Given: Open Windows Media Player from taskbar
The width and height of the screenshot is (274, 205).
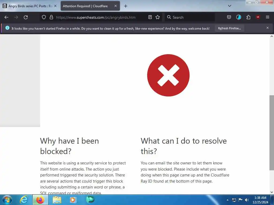Looking at the screenshot, I should 73,200.
